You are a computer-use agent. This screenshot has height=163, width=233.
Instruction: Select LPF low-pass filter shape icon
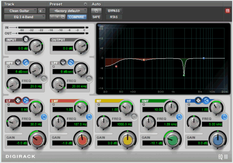[71, 62]
